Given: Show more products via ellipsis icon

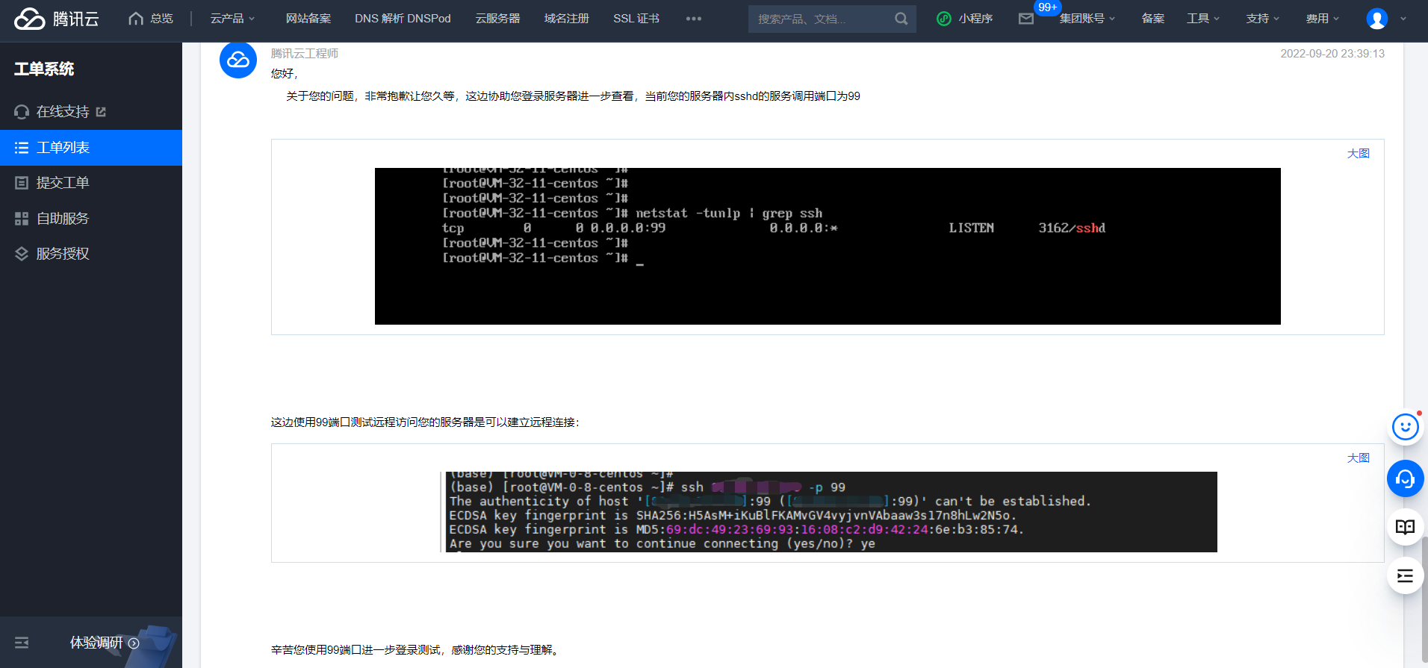Looking at the screenshot, I should 693,19.
